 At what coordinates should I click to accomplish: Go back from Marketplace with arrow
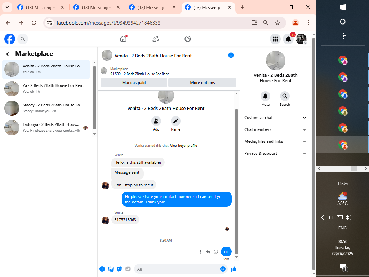(x=9, y=54)
